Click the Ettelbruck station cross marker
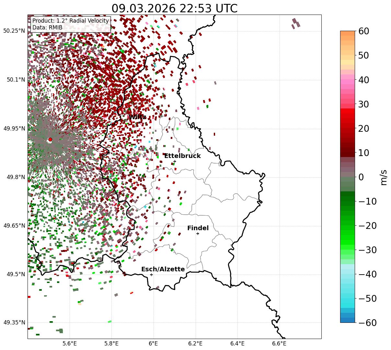 (175, 161)
